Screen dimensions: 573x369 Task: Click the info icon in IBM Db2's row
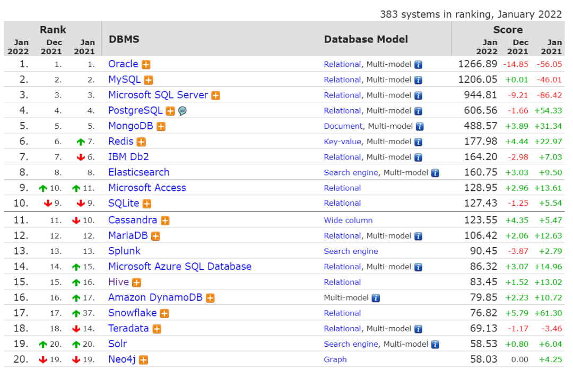[419, 157]
